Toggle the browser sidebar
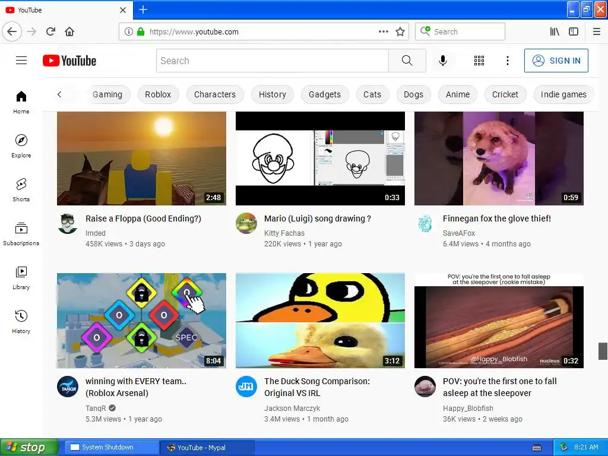Viewport: 608px width, 456px height. point(574,31)
